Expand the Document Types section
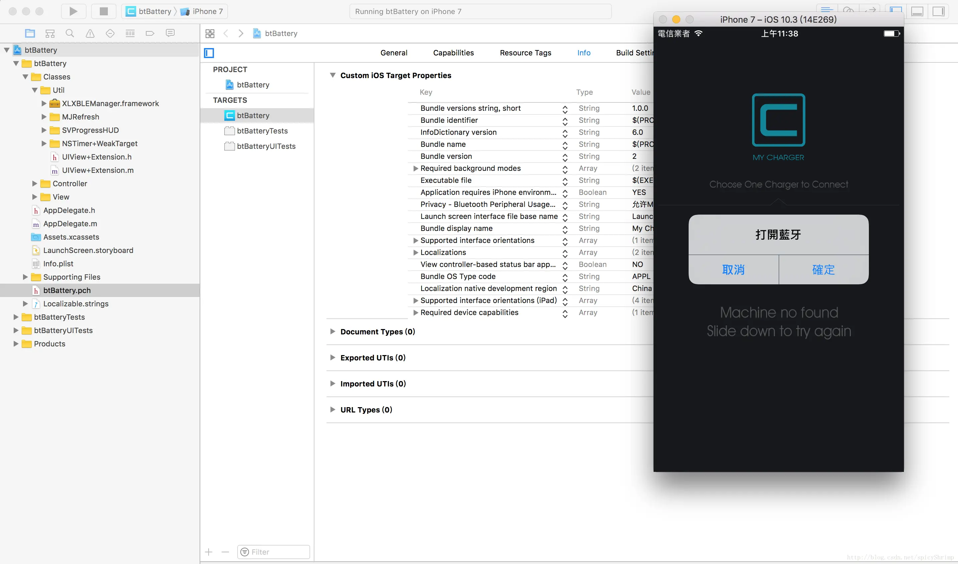 pos(333,331)
